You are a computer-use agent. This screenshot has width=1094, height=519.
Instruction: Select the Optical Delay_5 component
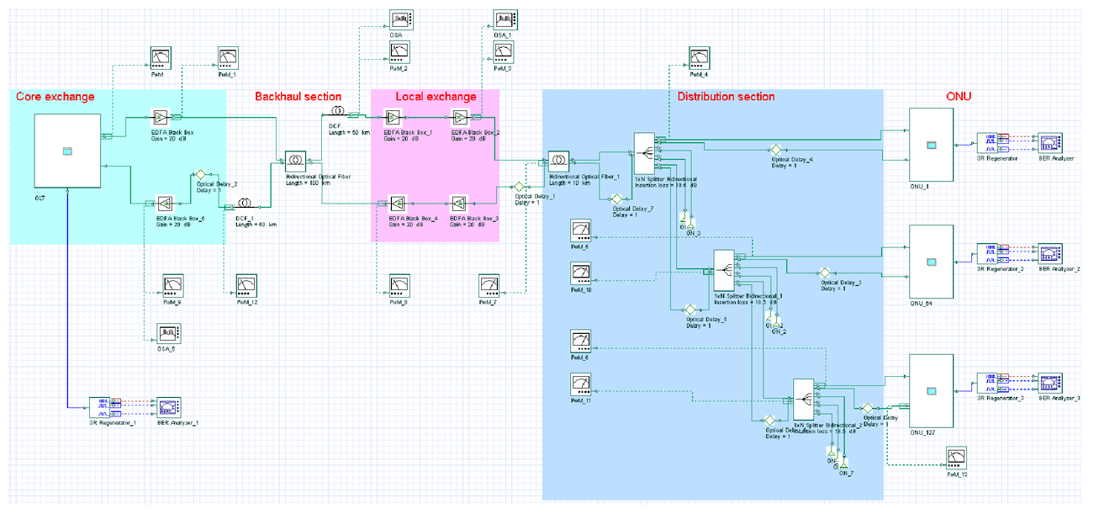coord(690,310)
